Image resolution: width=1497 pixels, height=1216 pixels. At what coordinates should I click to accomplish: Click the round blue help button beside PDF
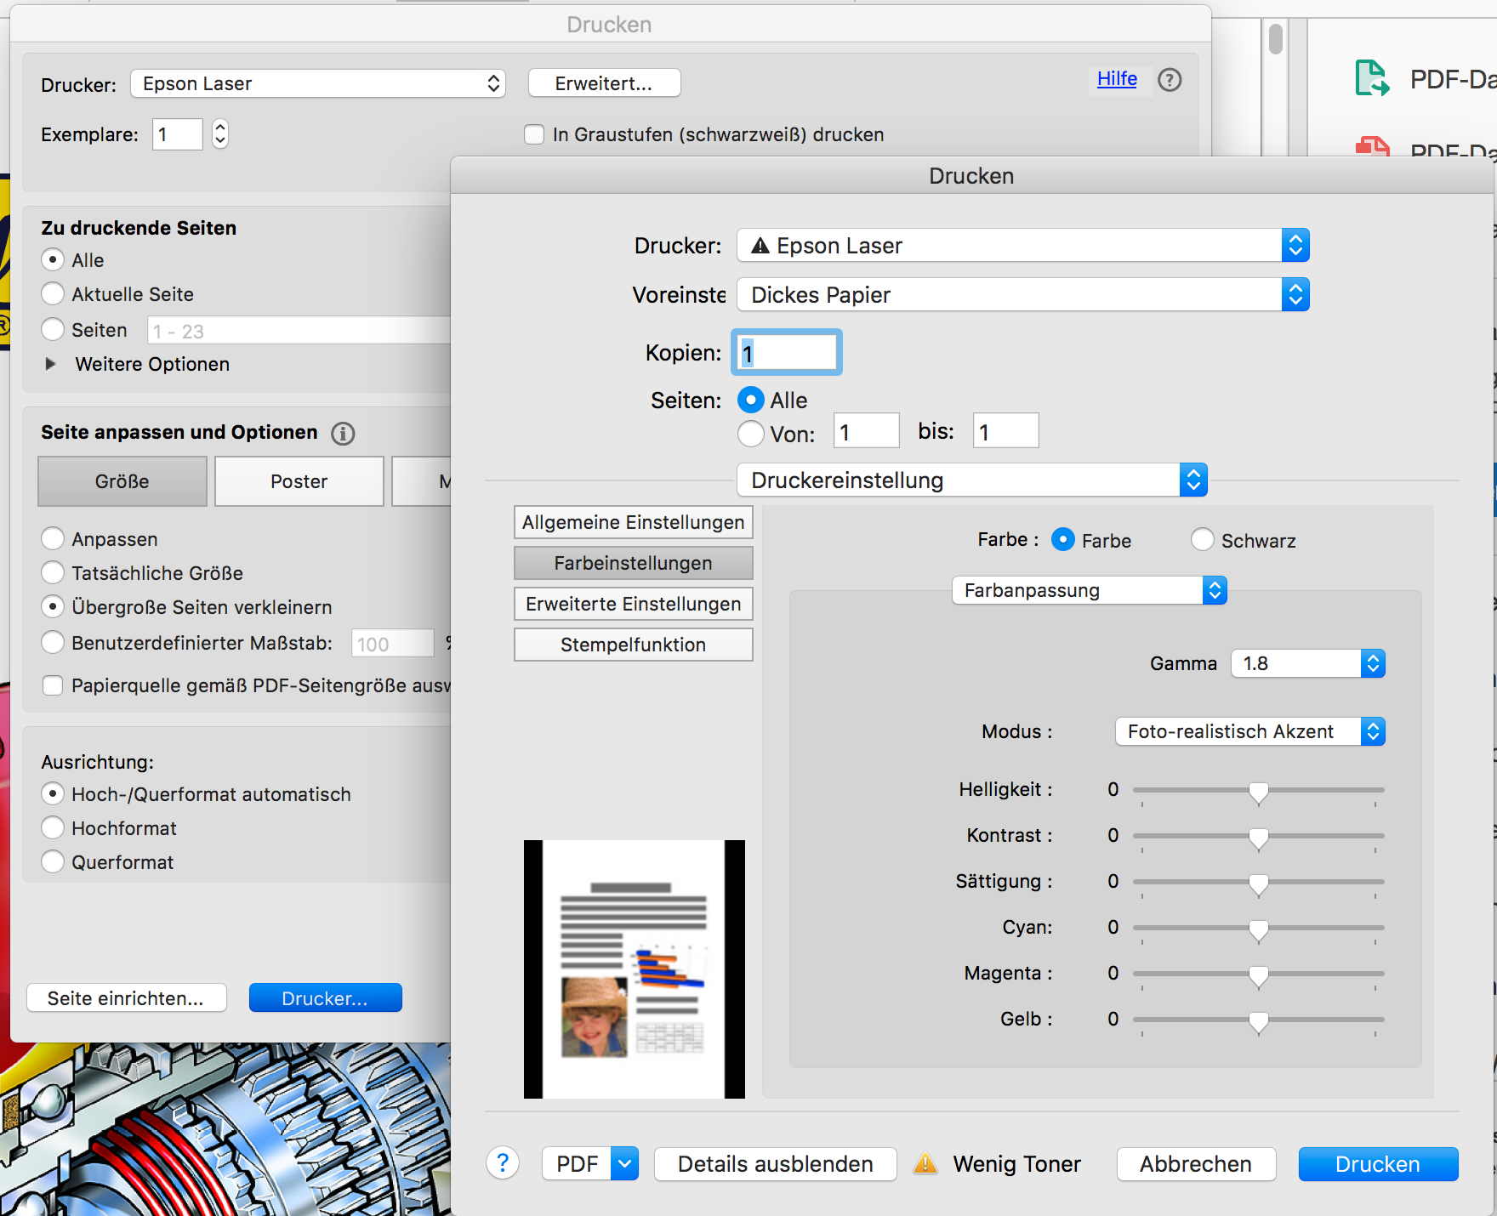click(503, 1162)
